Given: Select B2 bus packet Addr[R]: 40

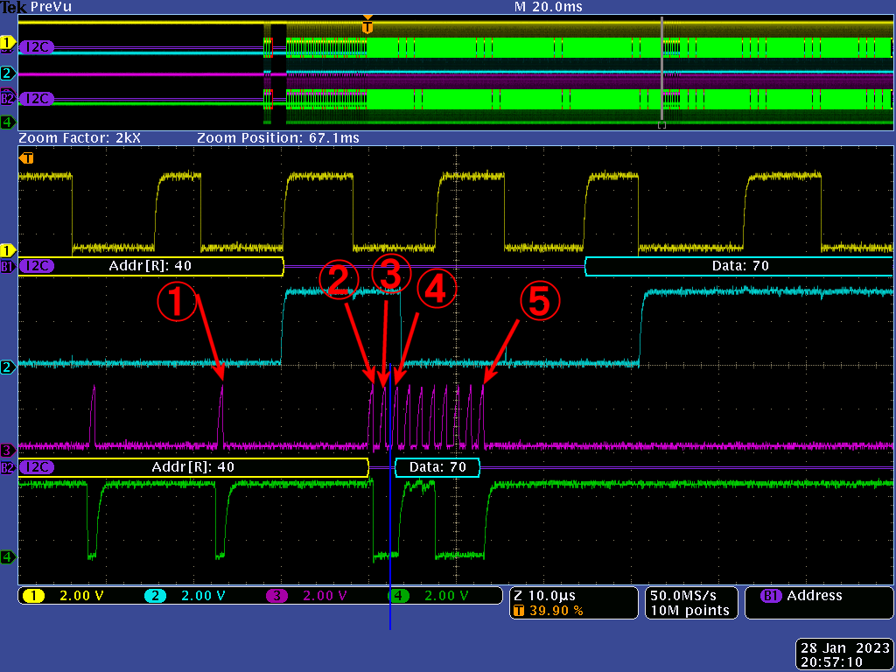Looking at the screenshot, I should pos(193,467).
